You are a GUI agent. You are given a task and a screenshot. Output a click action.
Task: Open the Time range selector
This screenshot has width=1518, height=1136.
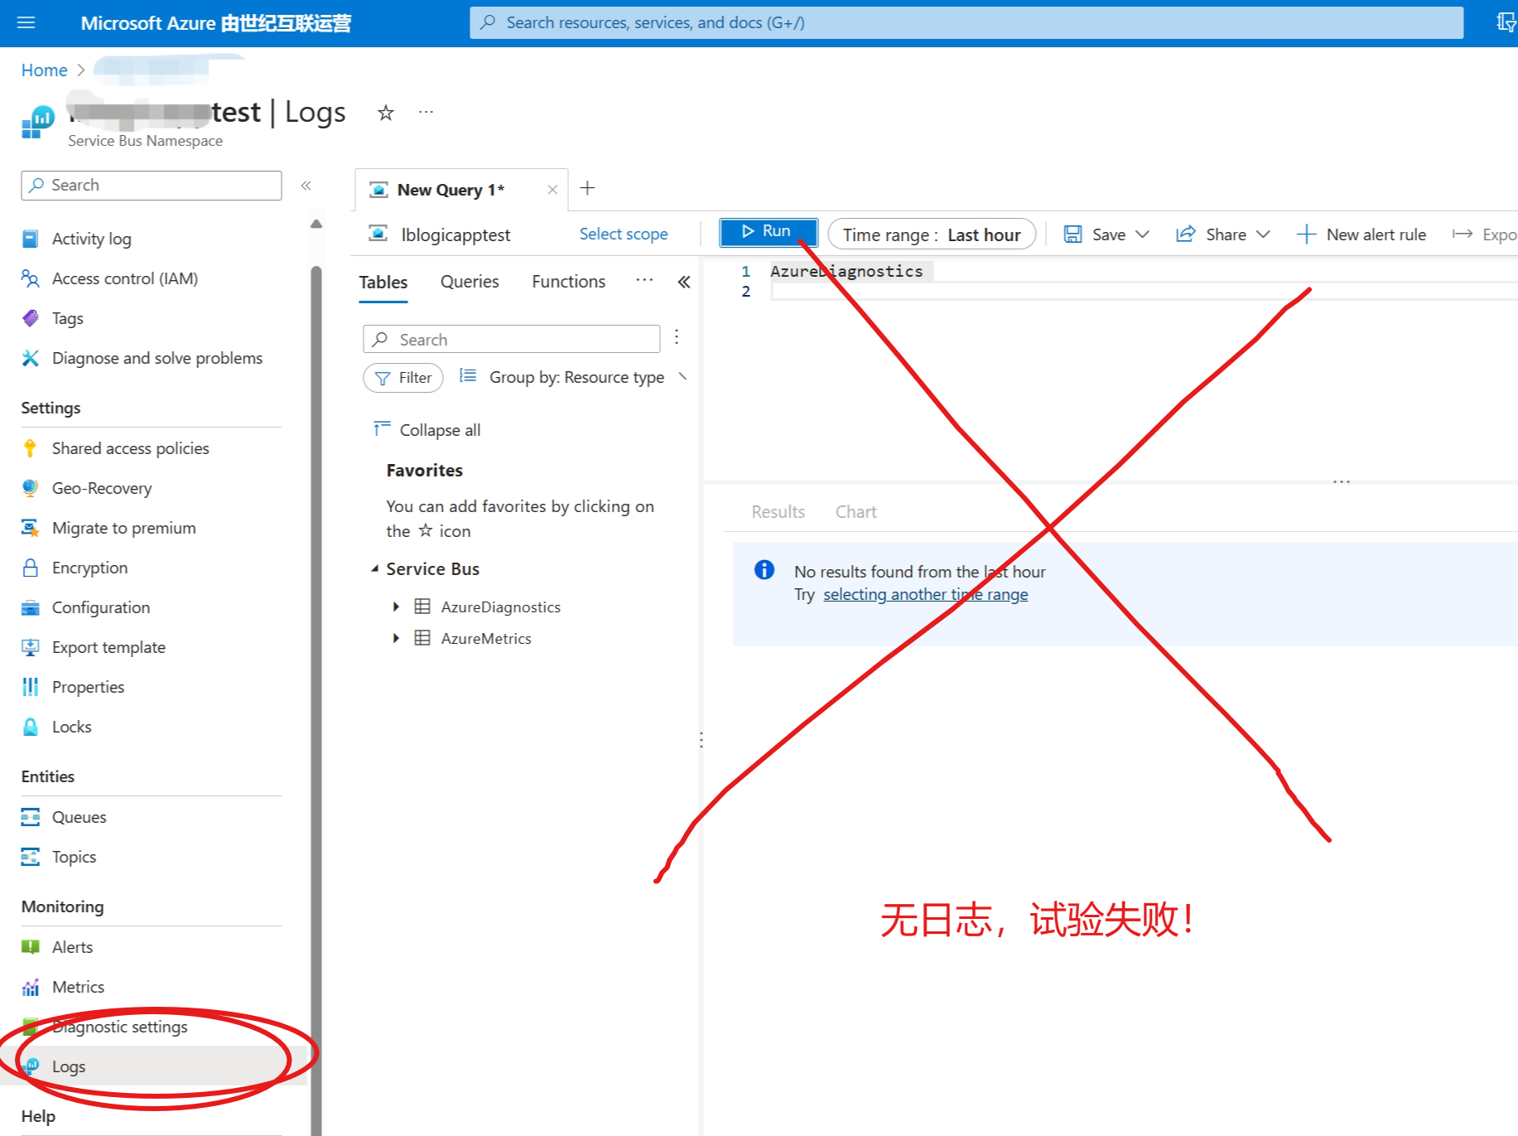tap(931, 234)
